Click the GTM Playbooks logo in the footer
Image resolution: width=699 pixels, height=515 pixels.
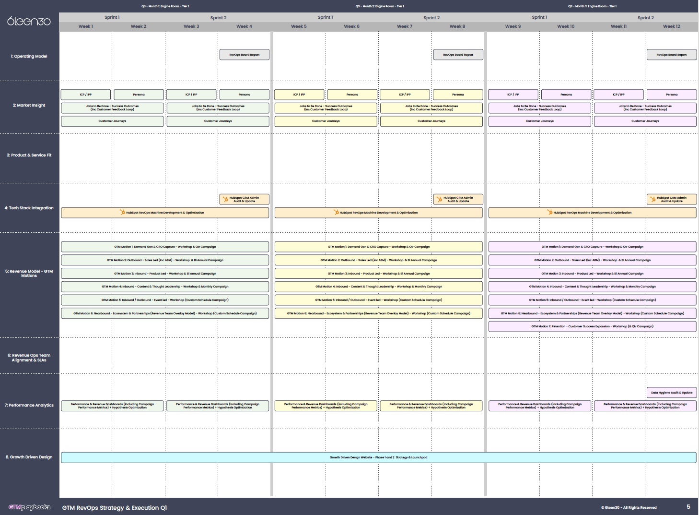[x=29, y=507]
